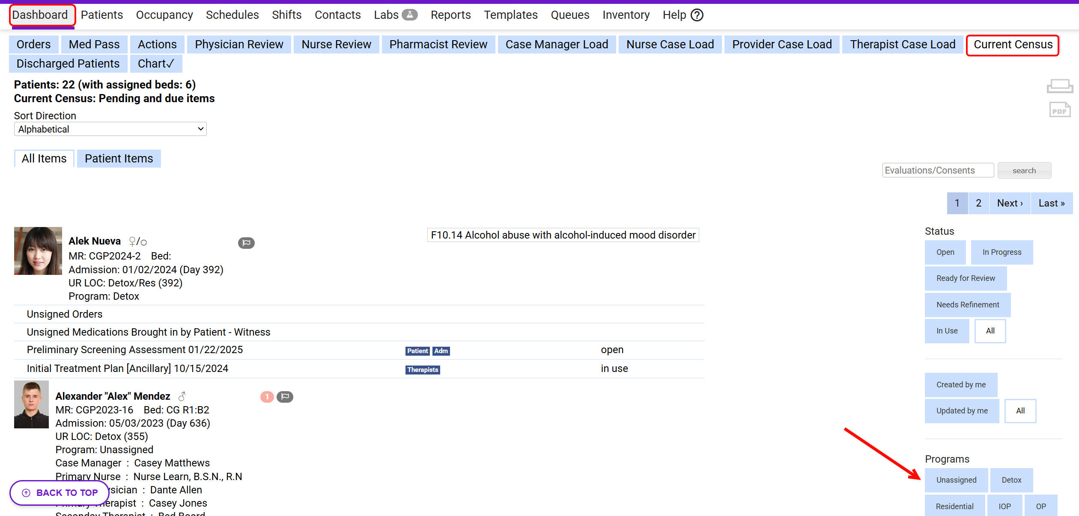Click the Labs flask icon
Image resolution: width=1079 pixels, height=516 pixels.
(x=410, y=15)
